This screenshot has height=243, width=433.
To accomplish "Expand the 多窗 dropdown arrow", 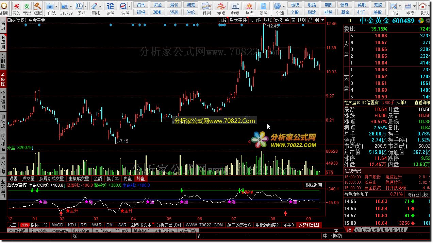I will click(414, 6).
